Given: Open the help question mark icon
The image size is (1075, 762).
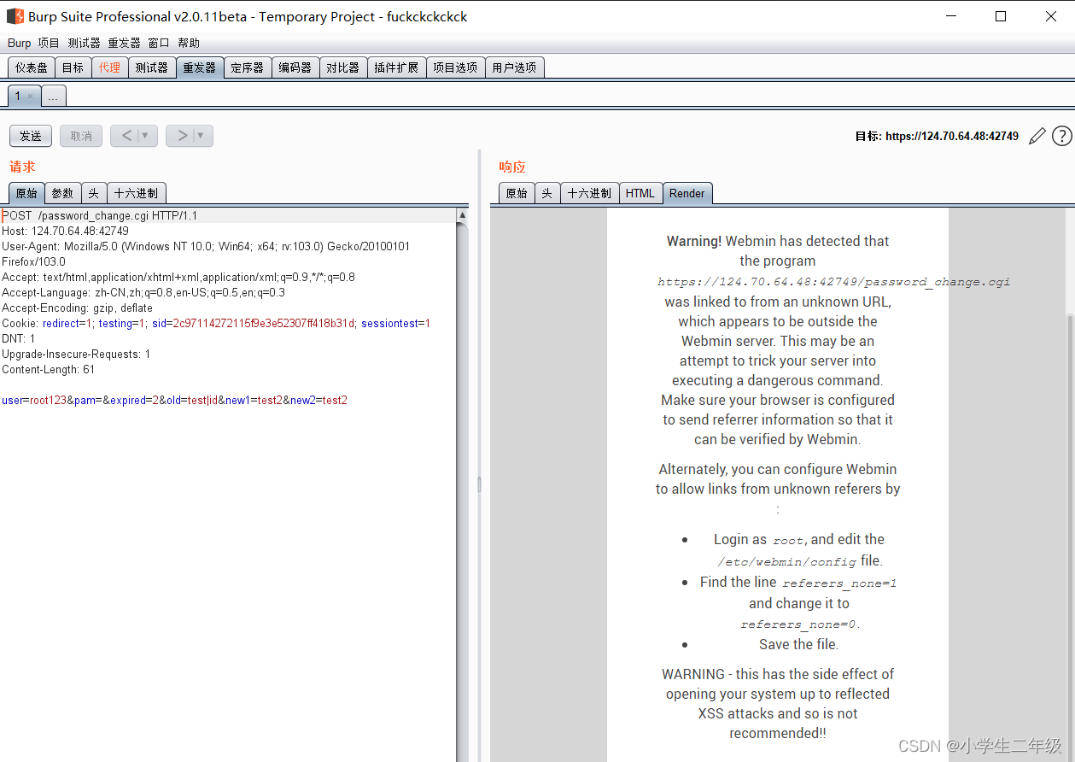Looking at the screenshot, I should [x=1061, y=136].
